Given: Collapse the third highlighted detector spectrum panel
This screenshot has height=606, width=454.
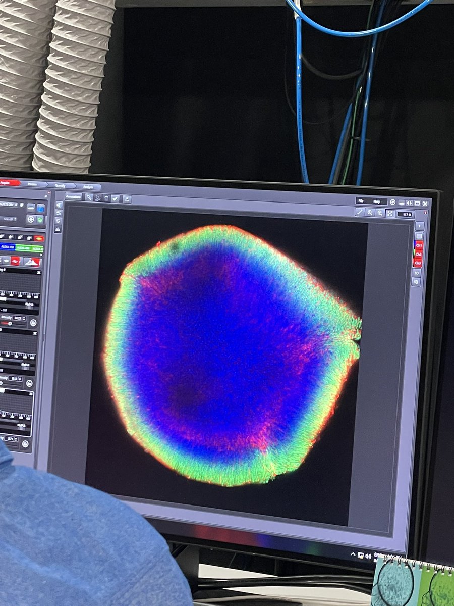Looking at the screenshot, I should [31, 394].
